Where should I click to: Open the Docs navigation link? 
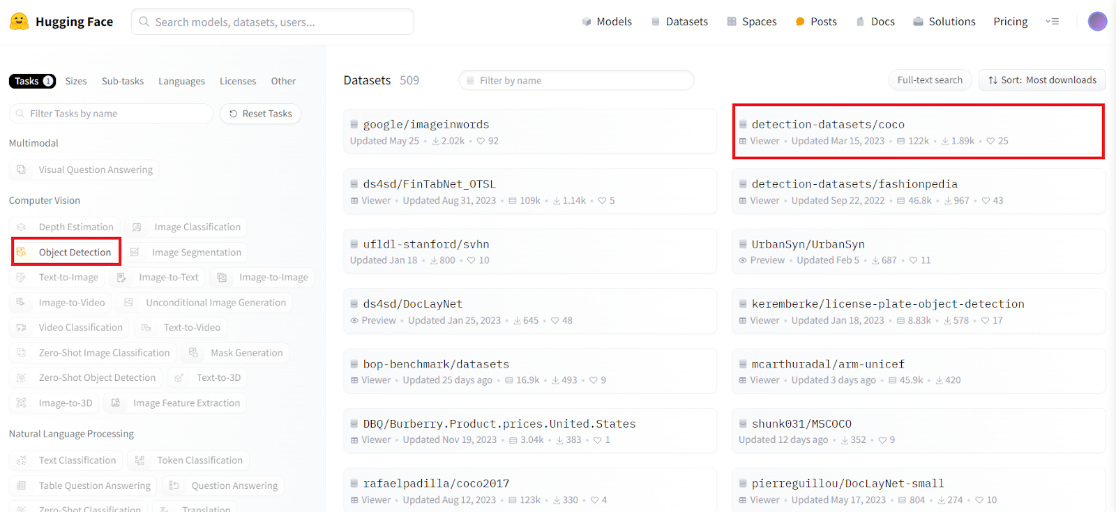tap(875, 22)
